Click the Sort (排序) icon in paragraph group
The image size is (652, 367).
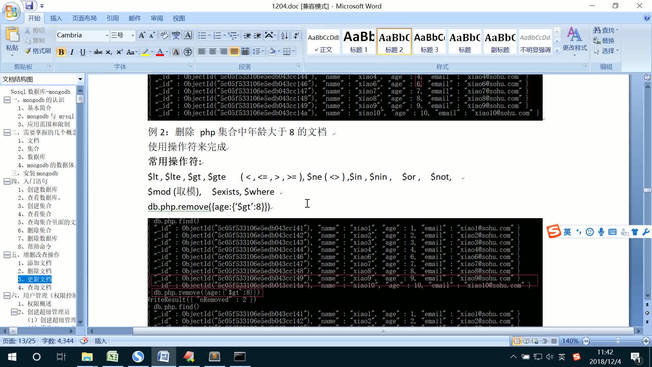click(x=284, y=35)
